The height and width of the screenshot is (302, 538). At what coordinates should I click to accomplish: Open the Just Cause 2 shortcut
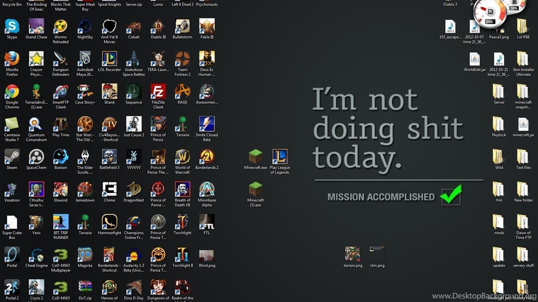134,125
